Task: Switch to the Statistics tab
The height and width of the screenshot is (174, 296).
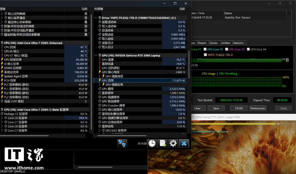Action: pyautogui.click(x=238, y=43)
